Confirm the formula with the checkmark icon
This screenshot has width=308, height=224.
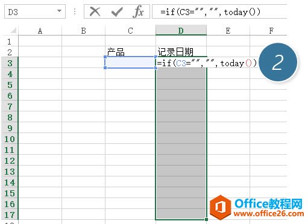[117, 12]
